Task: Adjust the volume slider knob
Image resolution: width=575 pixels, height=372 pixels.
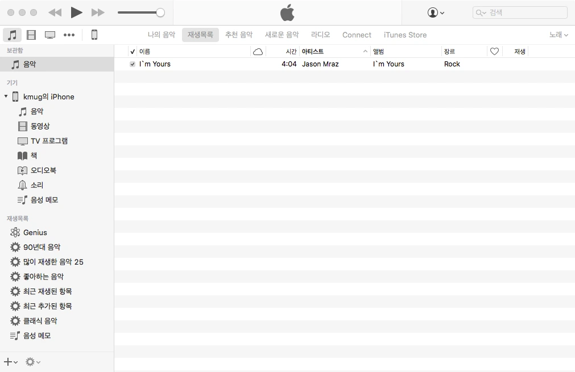Action: coord(160,12)
